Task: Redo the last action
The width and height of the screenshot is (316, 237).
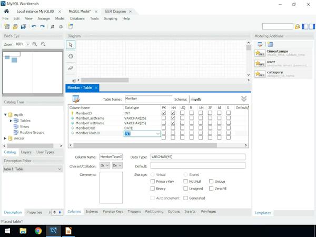Action: [x=42, y=26]
